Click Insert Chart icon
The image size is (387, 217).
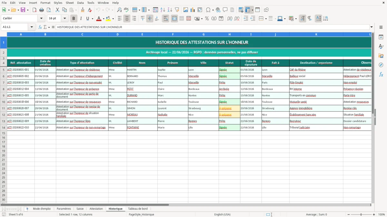pos(193,10)
